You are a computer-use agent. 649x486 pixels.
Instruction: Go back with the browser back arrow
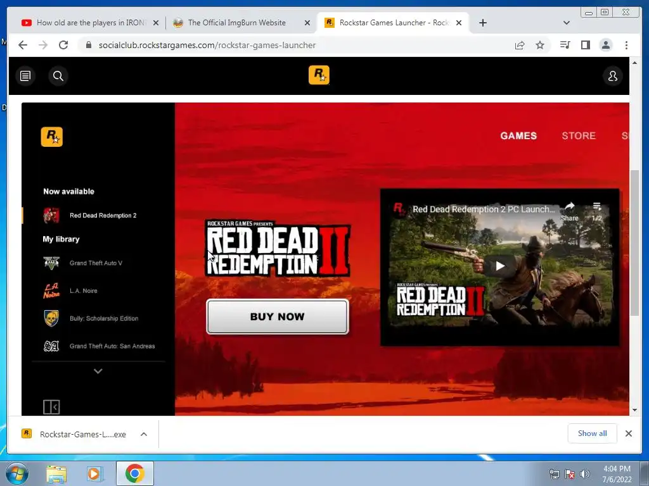coord(23,45)
